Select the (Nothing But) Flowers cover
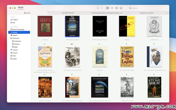176x110 pixels. tap(100, 26)
